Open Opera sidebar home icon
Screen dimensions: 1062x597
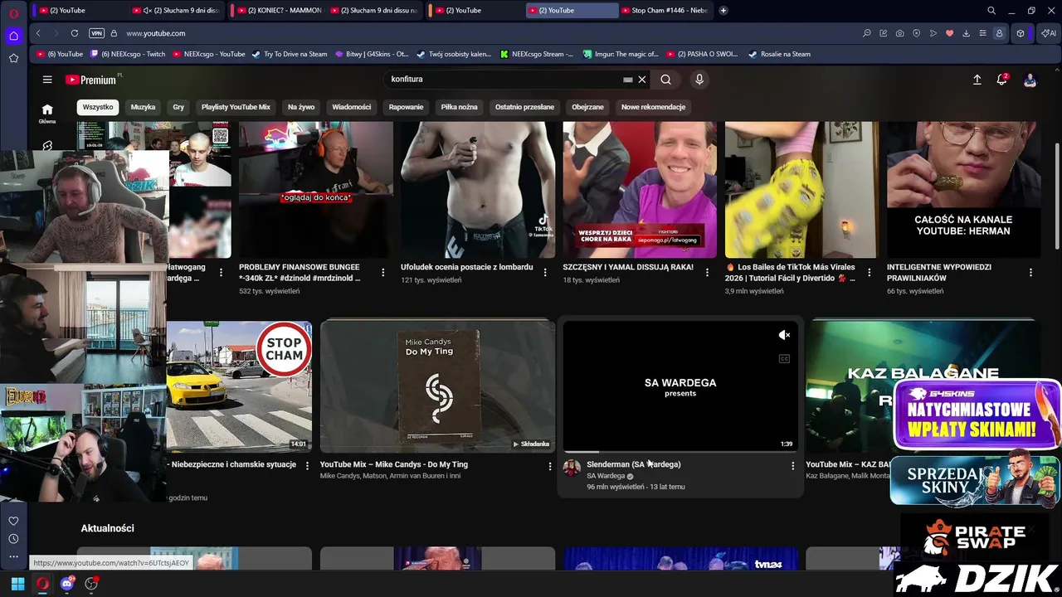pyautogui.click(x=13, y=36)
